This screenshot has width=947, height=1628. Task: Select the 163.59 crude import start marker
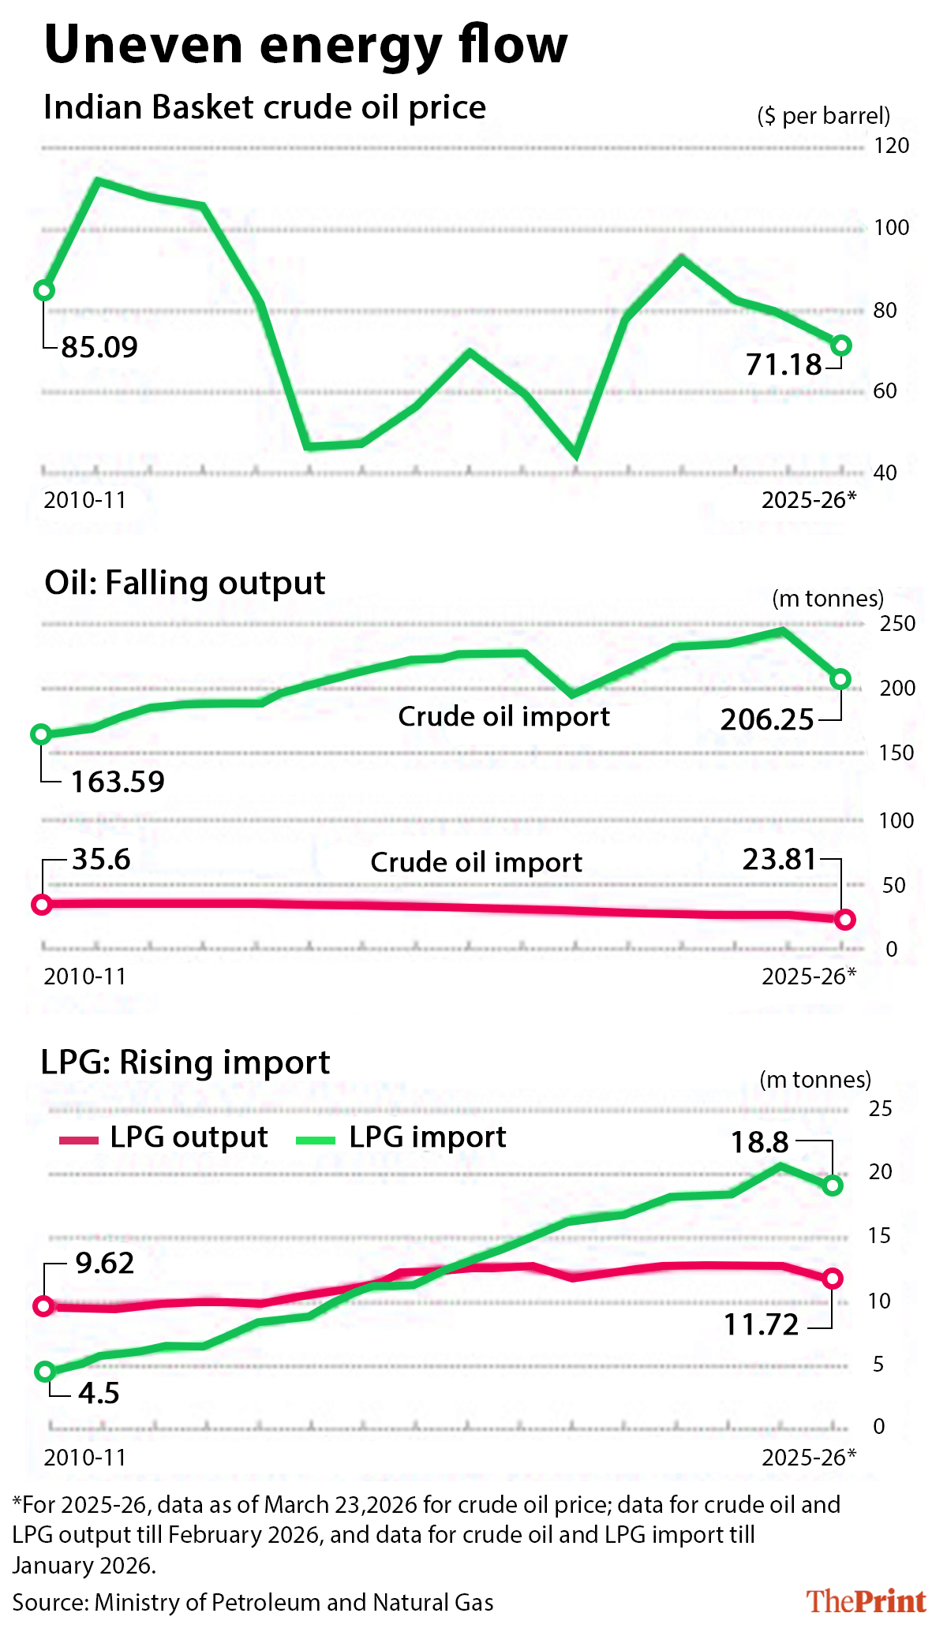(x=41, y=734)
